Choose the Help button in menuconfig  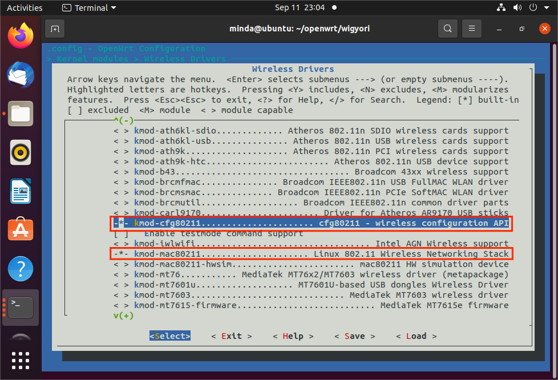point(293,336)
